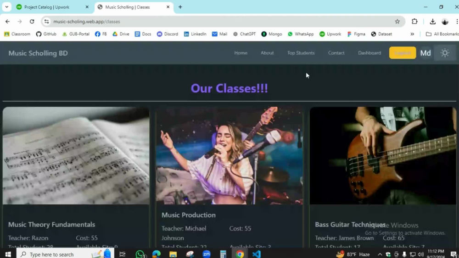
Task: Switch to Project Catalog Upwork tab
Action: pos(53,7)
